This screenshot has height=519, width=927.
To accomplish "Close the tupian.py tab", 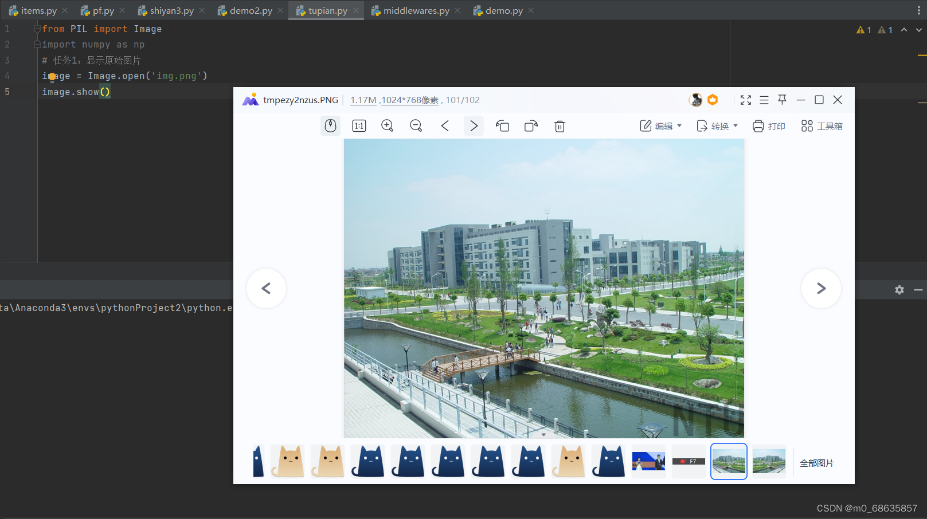I will point(356,10).
